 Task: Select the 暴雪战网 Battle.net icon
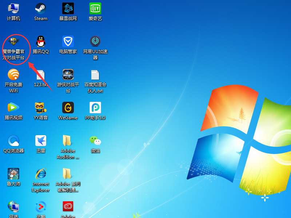coord(68,8)
